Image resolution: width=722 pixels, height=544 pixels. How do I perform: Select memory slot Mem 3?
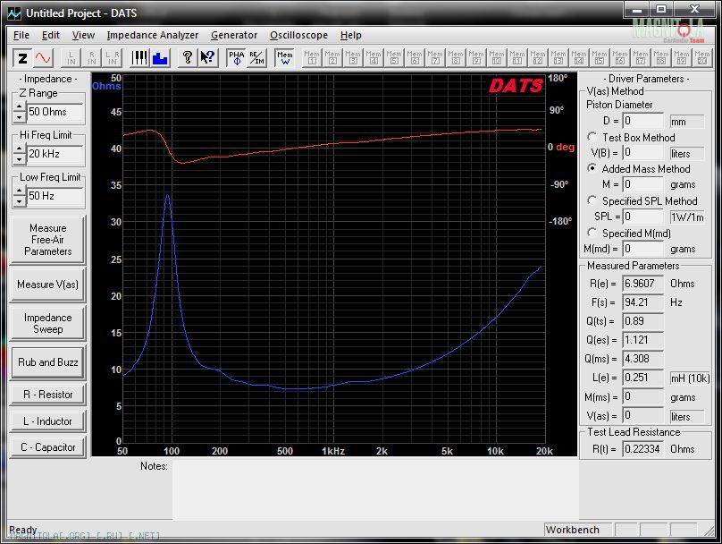[353, 58]
